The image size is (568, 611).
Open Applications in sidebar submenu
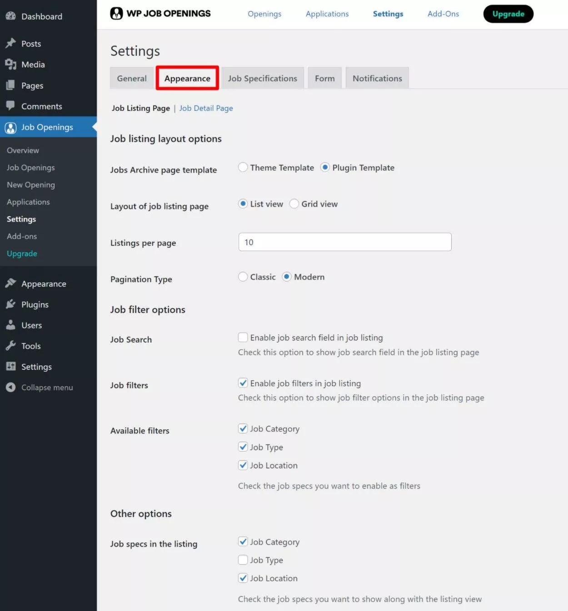coord(28,202)
